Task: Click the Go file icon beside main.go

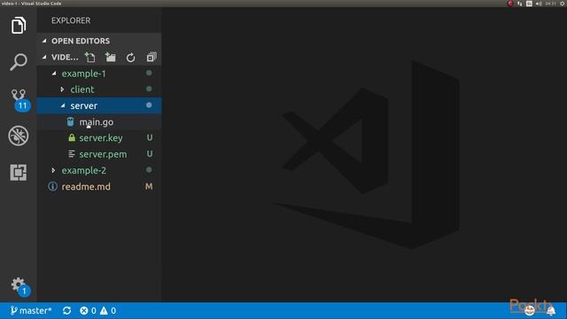Action: pos(71,122)
